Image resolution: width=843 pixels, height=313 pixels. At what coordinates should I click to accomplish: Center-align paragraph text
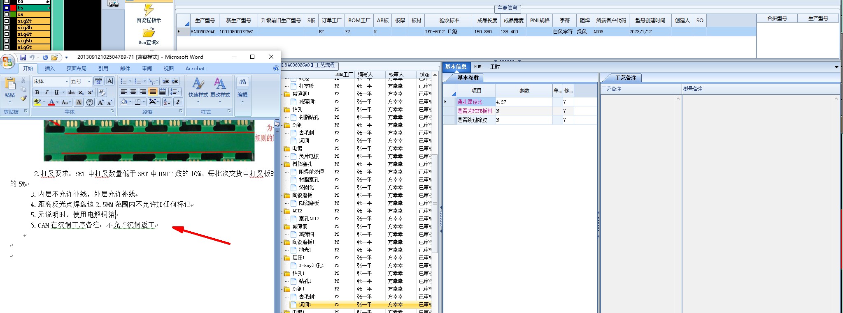tap(133, 92)
